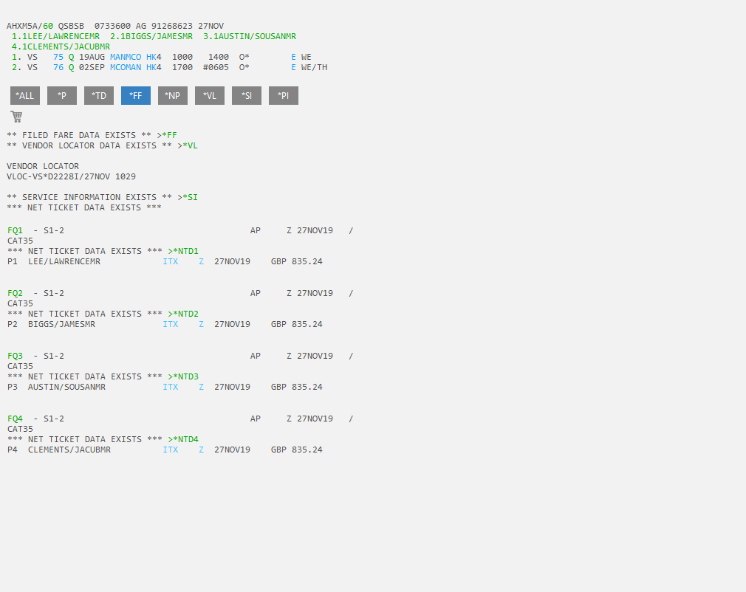The width and height of the screenshot is (746, 592).
Task: Click blue Z in the P3 AUSTIN row
Action: [201, 387]
